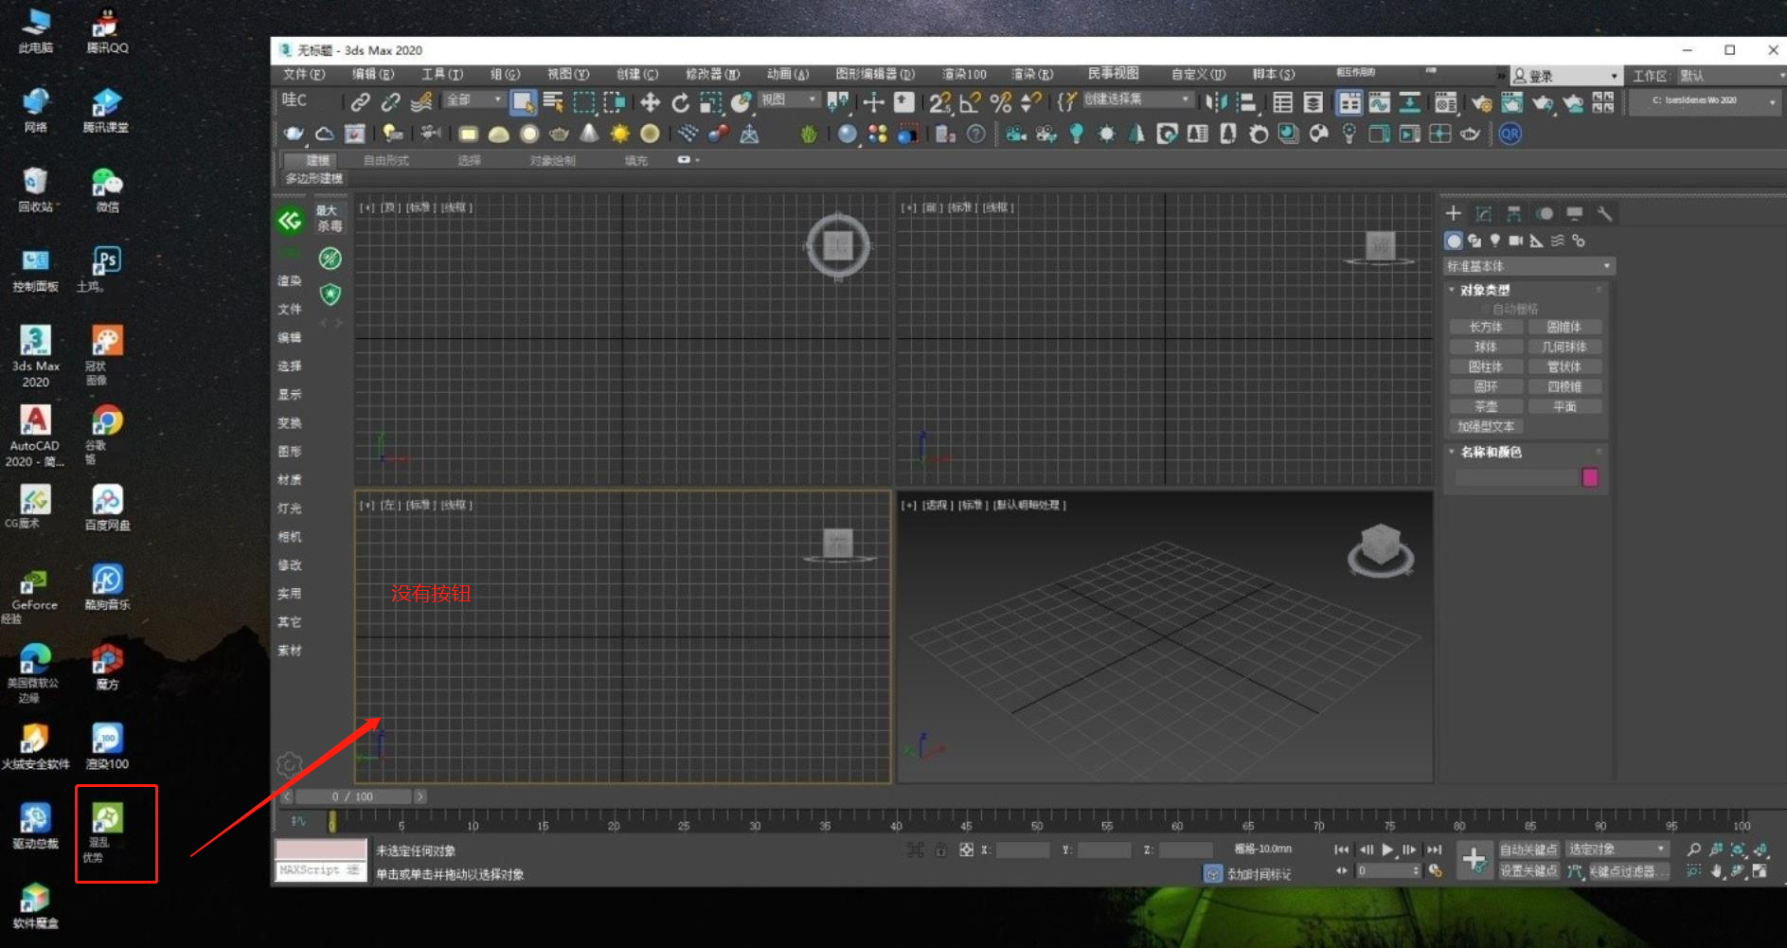
Task: Switch to the 对象绘制 ribbon tab
Action: coord(553,160)
